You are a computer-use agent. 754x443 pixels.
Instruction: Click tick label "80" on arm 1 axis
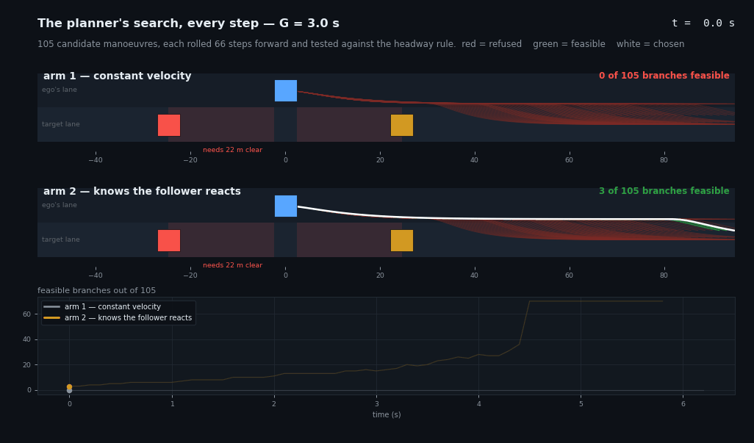pos(664,160)
